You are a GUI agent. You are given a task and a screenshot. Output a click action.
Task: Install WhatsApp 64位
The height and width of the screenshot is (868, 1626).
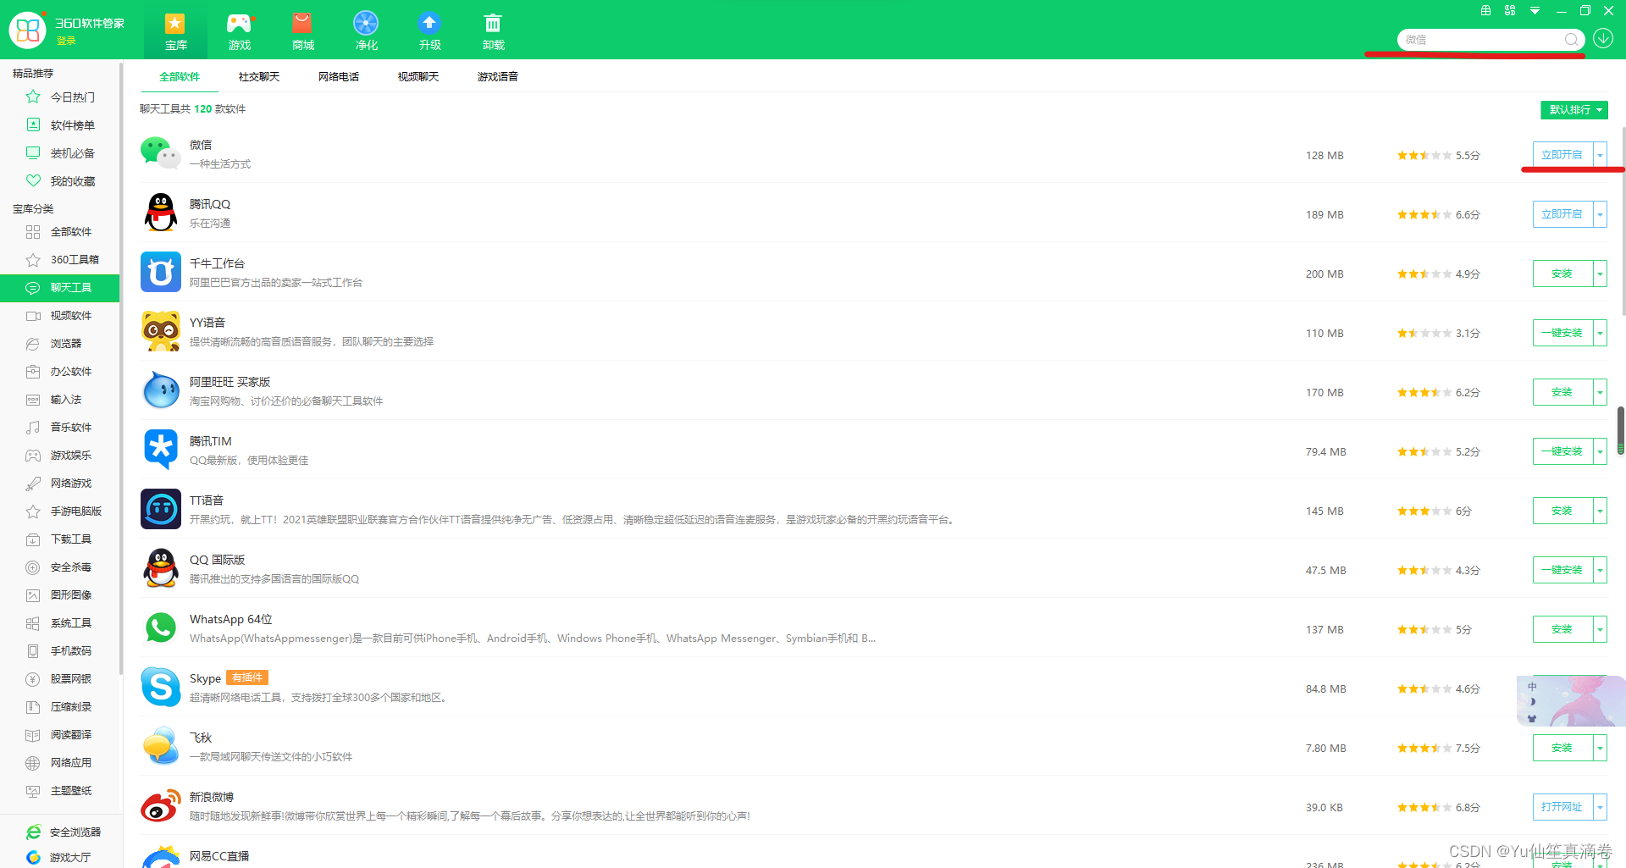click(x=1562, y=629)
